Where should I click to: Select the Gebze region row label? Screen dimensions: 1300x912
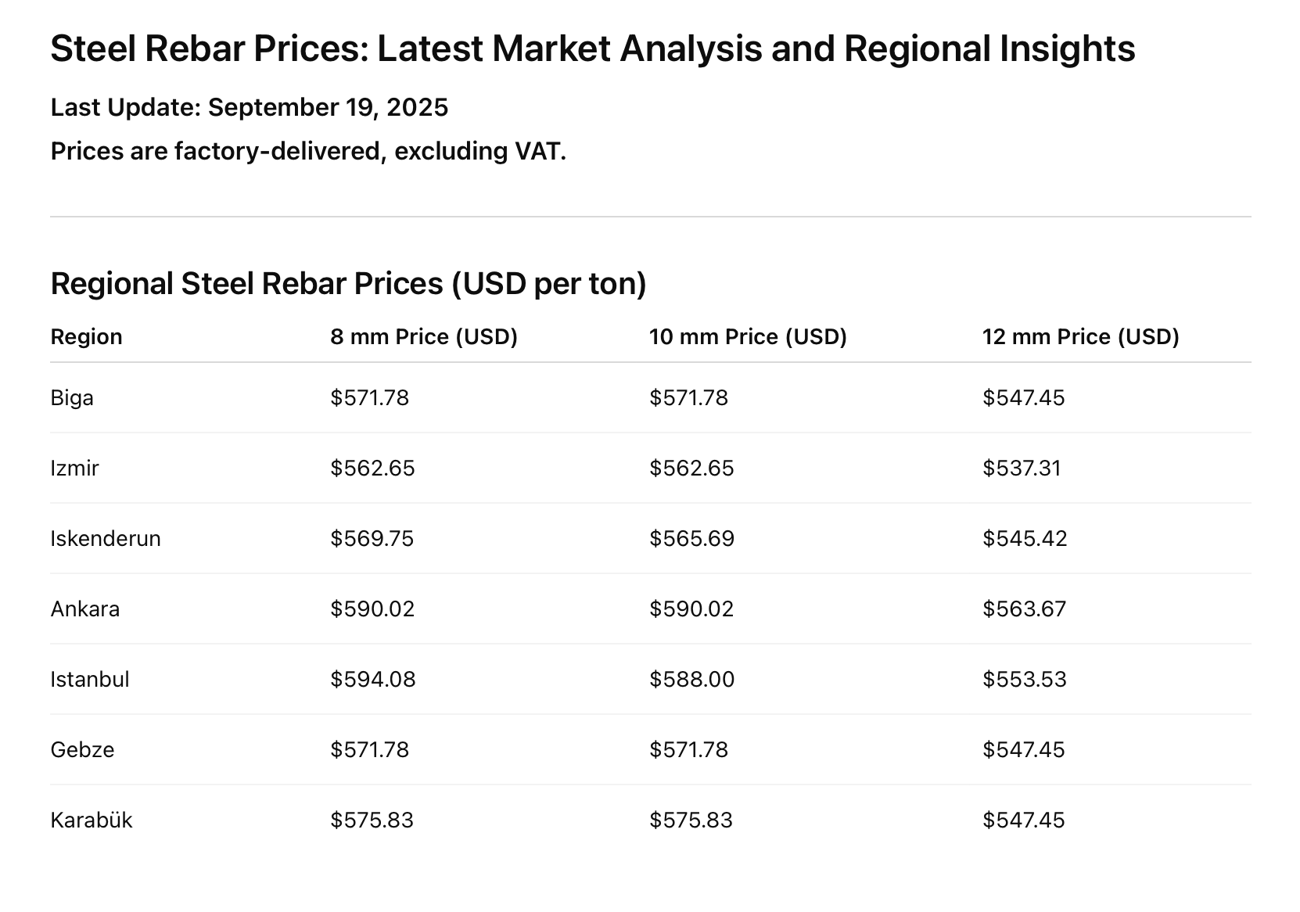tap(82, 749)
